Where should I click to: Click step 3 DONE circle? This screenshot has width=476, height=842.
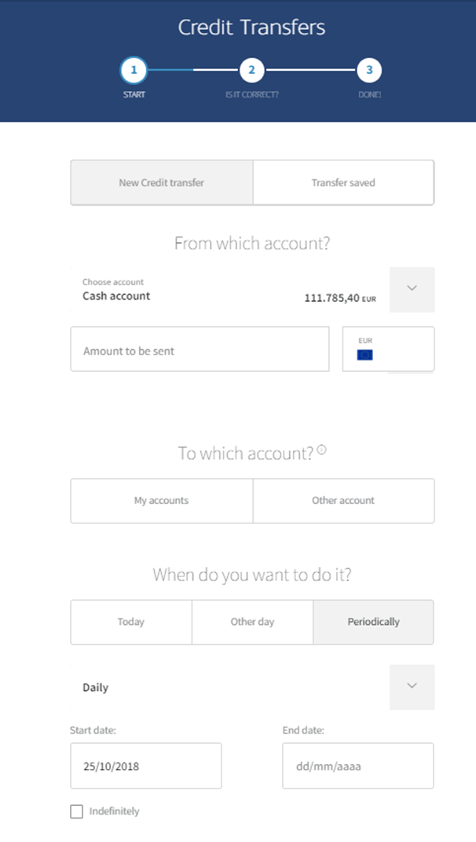pyautogui.click(x=369, y=70)
